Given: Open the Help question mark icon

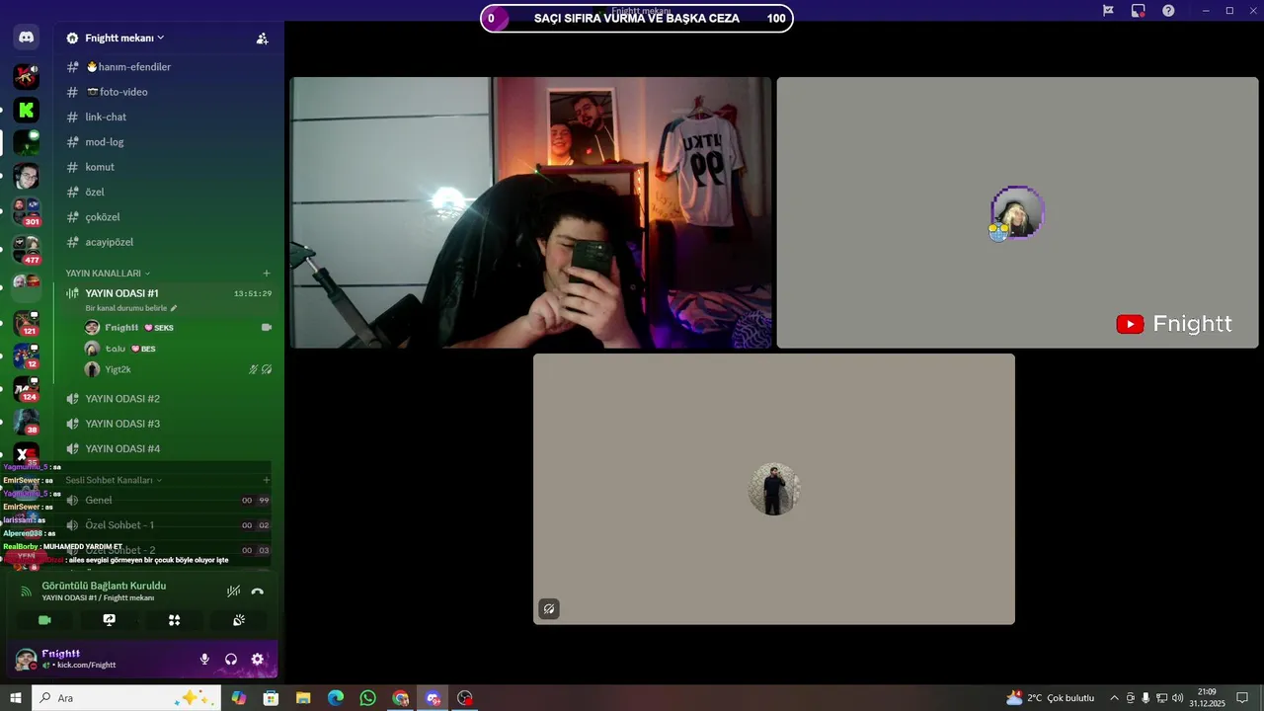Looking at the screenshot, I should [x=1168, y=10].
